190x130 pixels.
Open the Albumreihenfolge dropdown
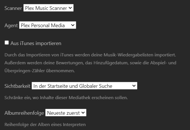[65, 113]
